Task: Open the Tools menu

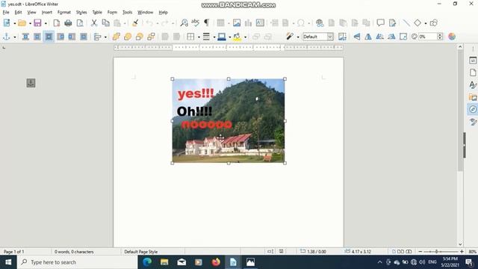Action: (x=127, y=12)
